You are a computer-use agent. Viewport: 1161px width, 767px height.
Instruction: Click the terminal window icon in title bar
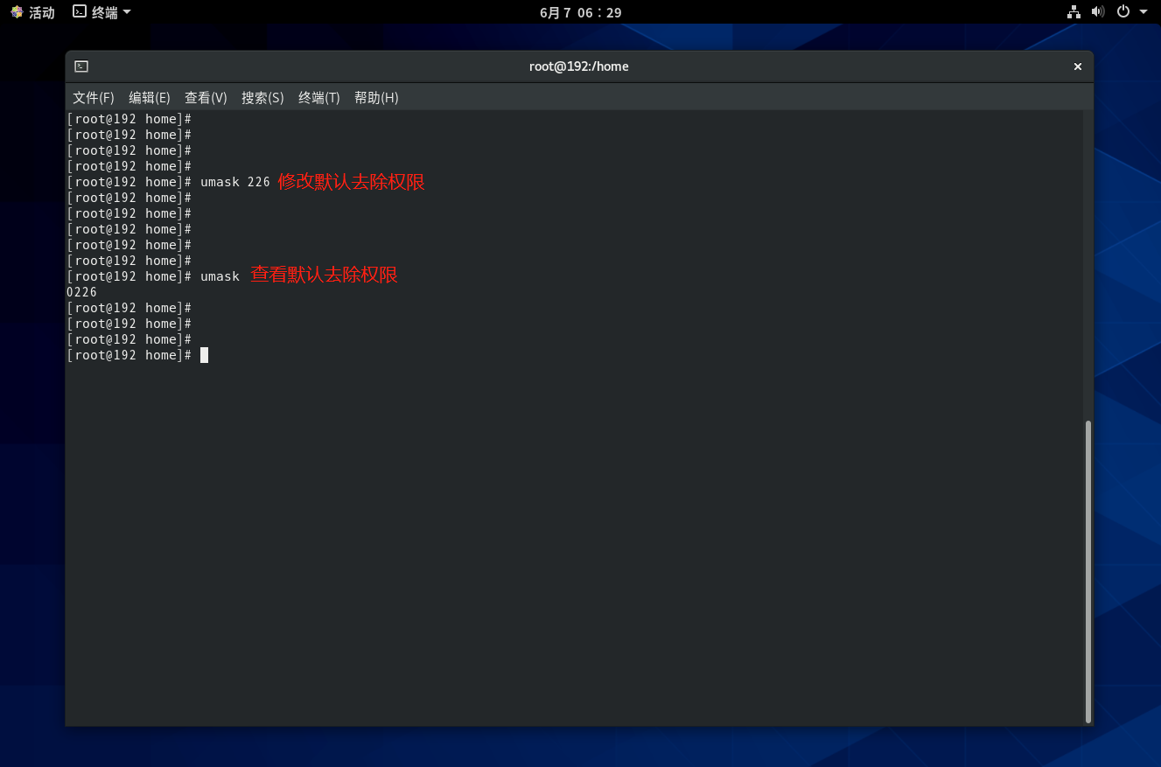pos(81,66)
